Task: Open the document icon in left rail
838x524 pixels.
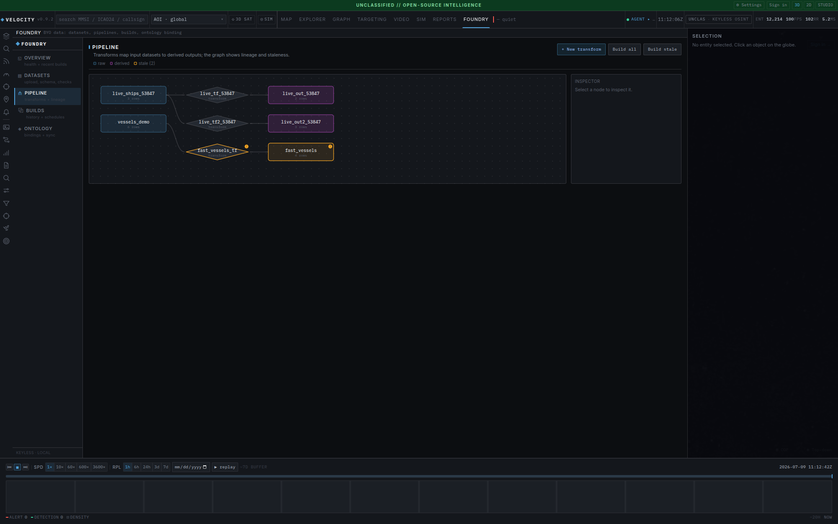Action: tap(6, 165)
